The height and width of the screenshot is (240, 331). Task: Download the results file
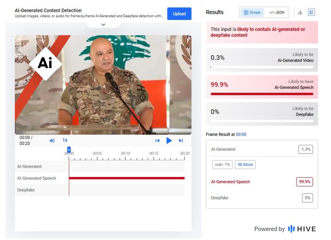pyautogui.click(x=300, y=12)
